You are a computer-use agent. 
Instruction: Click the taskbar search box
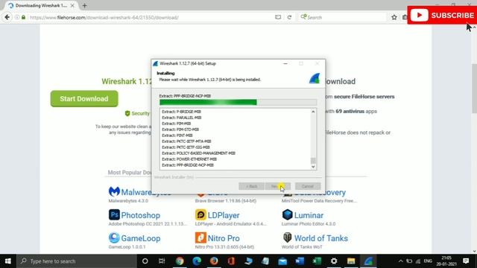pyautogui.click(x=77, y=261)
